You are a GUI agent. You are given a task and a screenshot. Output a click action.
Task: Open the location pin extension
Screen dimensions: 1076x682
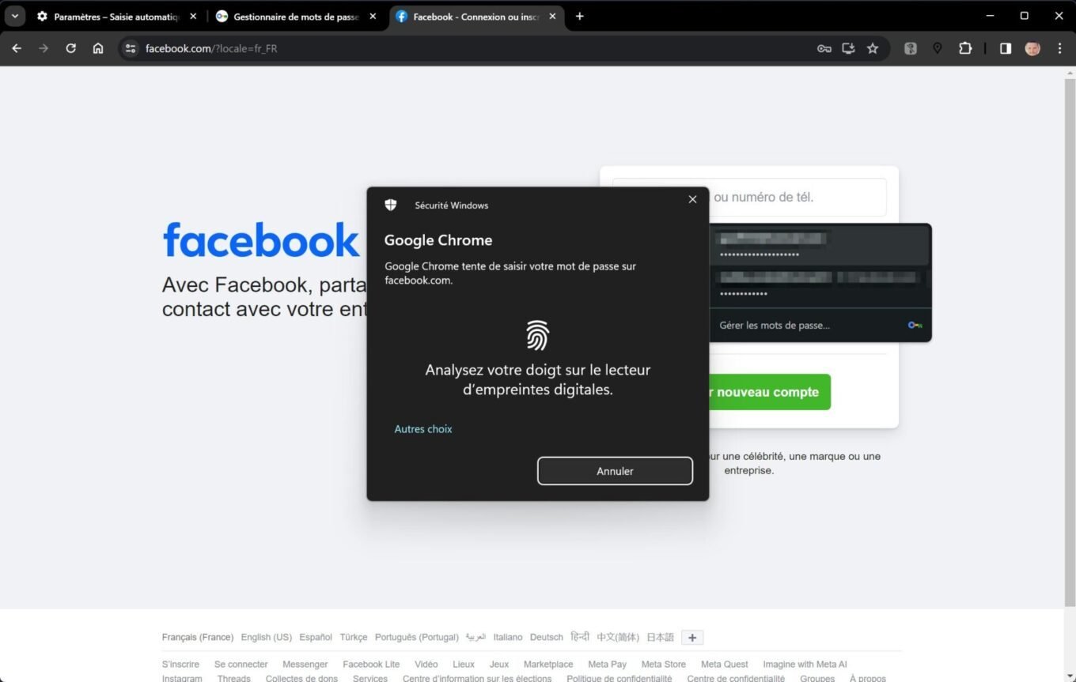[x=938, y=48]
